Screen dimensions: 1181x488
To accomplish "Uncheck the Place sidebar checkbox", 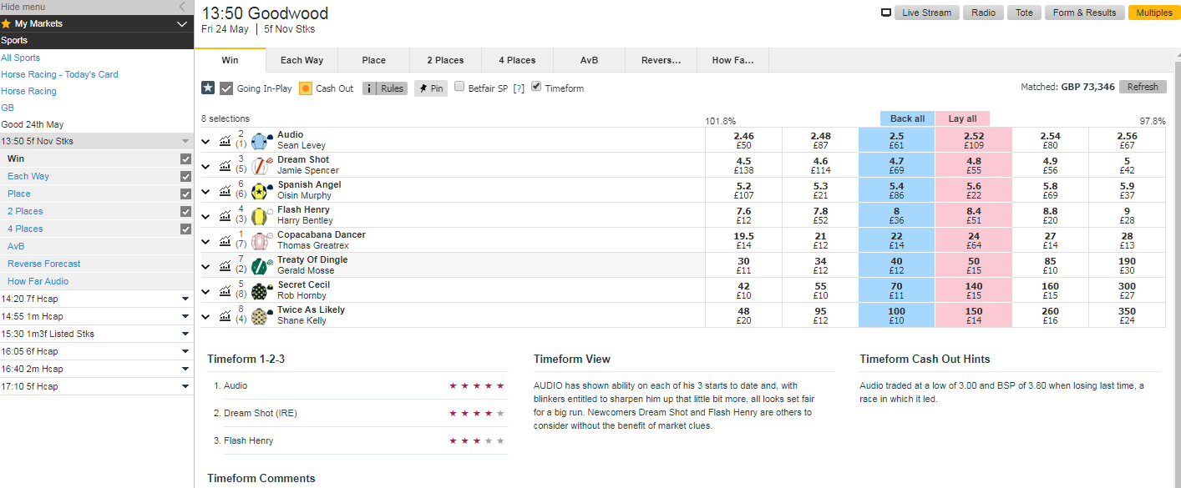I will click(x=185, y=194).
